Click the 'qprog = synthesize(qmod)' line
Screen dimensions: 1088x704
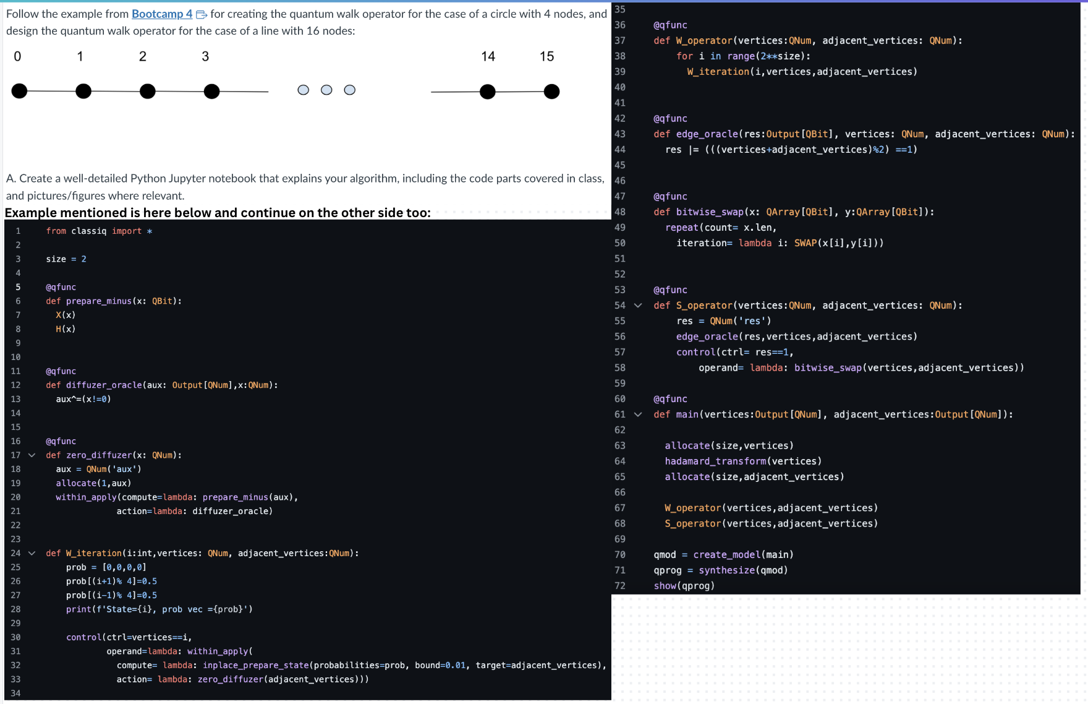(x=721, y=570)
